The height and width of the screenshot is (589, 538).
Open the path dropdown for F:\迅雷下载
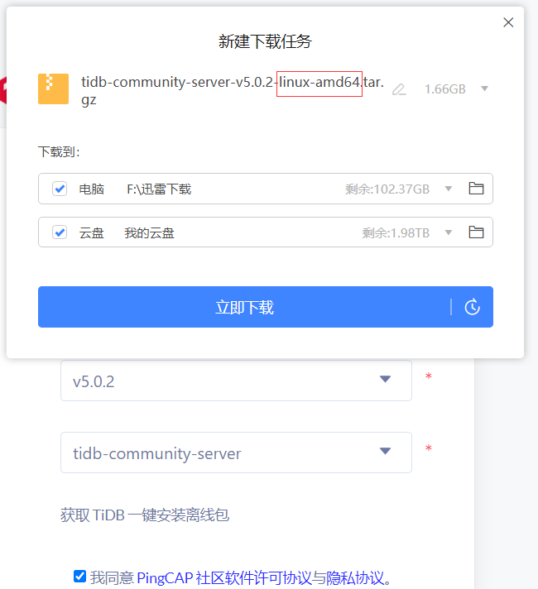tap(448, 189)
